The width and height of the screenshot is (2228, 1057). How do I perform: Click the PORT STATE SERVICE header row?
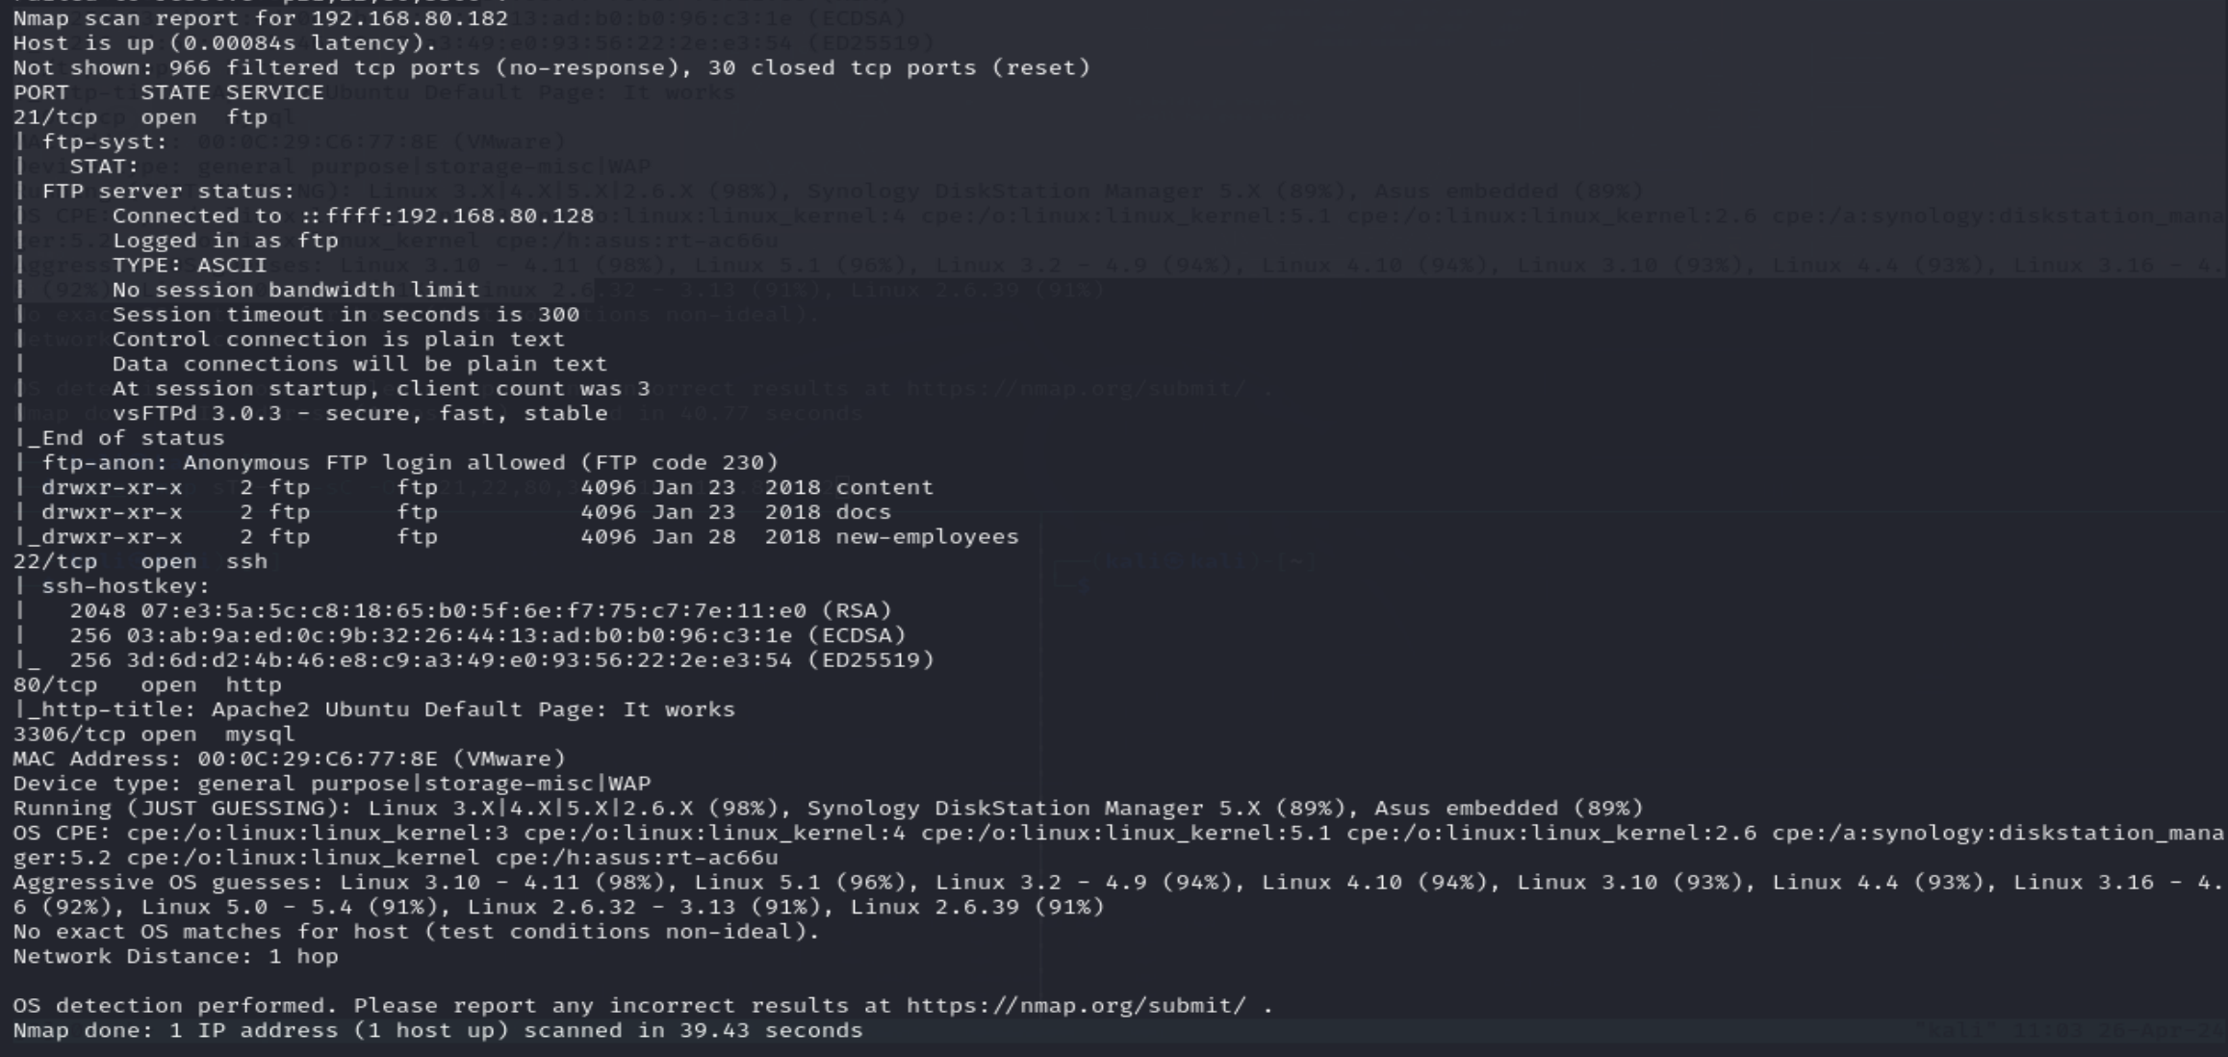pos(168,92)
